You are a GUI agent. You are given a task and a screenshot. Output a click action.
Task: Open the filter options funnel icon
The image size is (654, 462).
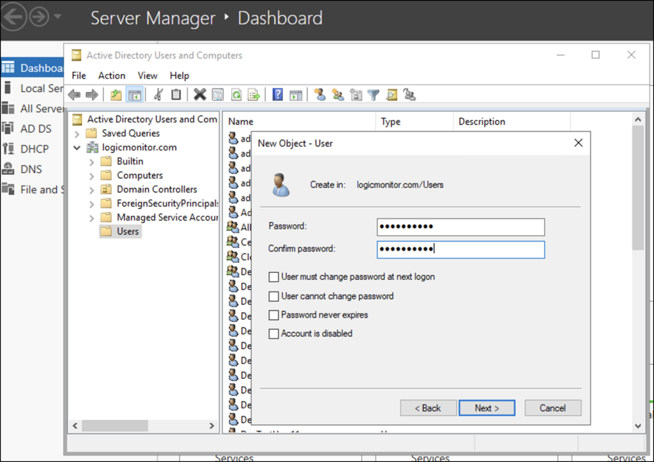pos(372,94)
